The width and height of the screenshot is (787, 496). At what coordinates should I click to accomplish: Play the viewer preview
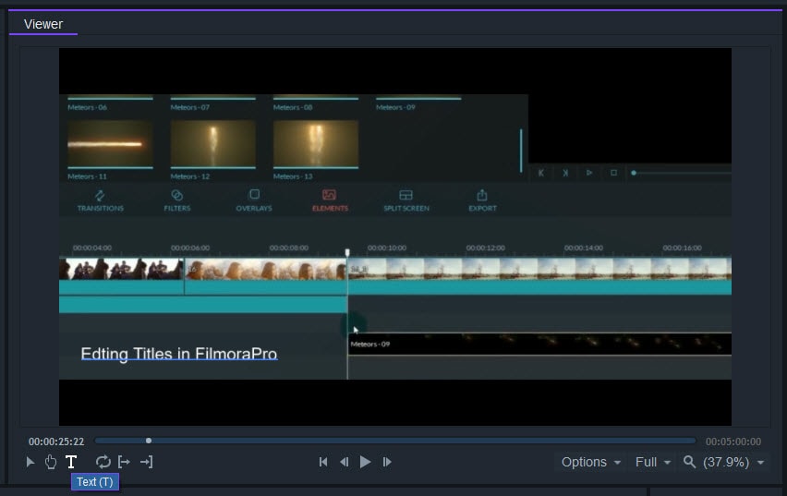(x=366, y=462)
